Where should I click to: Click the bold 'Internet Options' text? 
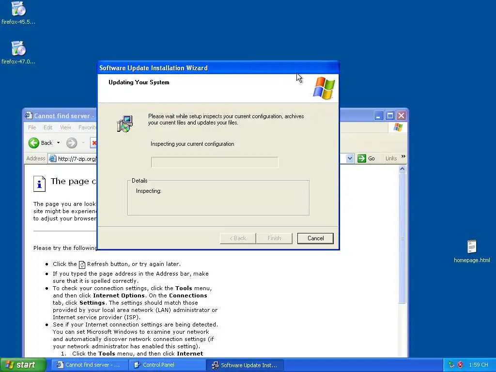[x=119, y=295]
